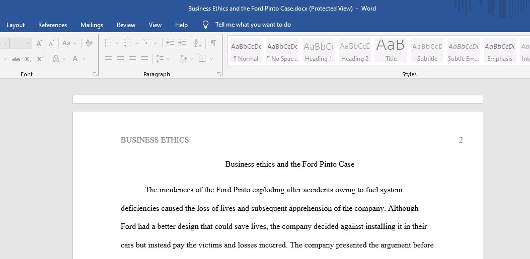Click the Decrease Indent icon

tap(170, 43)
